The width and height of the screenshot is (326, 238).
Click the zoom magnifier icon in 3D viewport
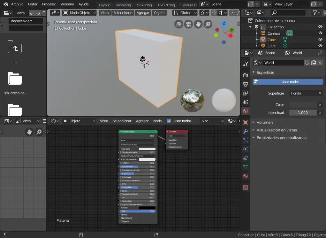coord(208,24)
